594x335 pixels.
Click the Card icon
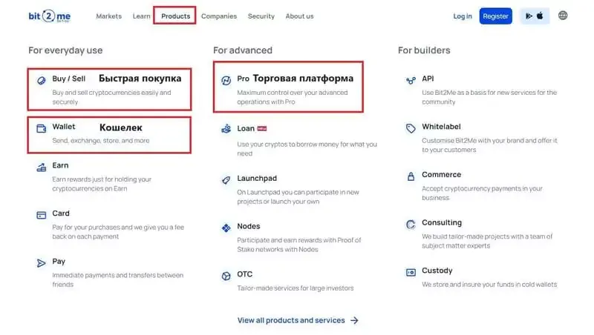42,215
